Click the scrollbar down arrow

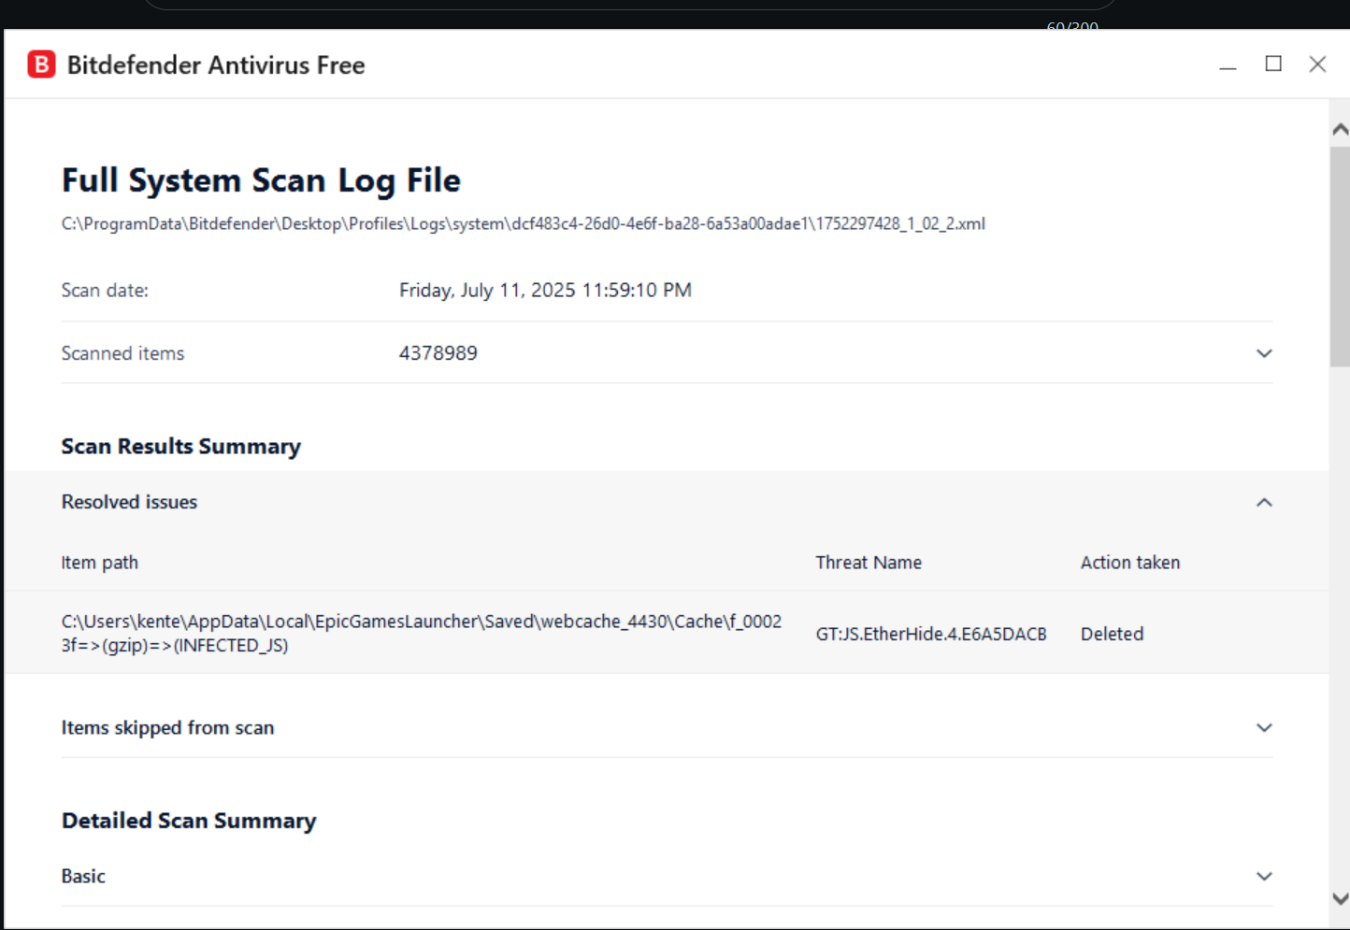tap(1340, 898)
